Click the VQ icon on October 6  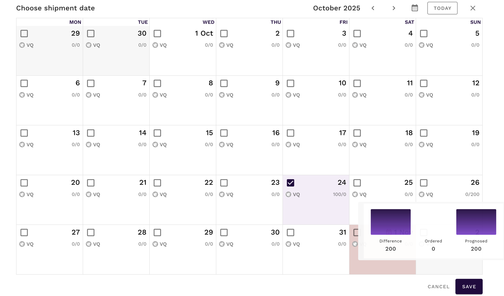coord(22,95)
